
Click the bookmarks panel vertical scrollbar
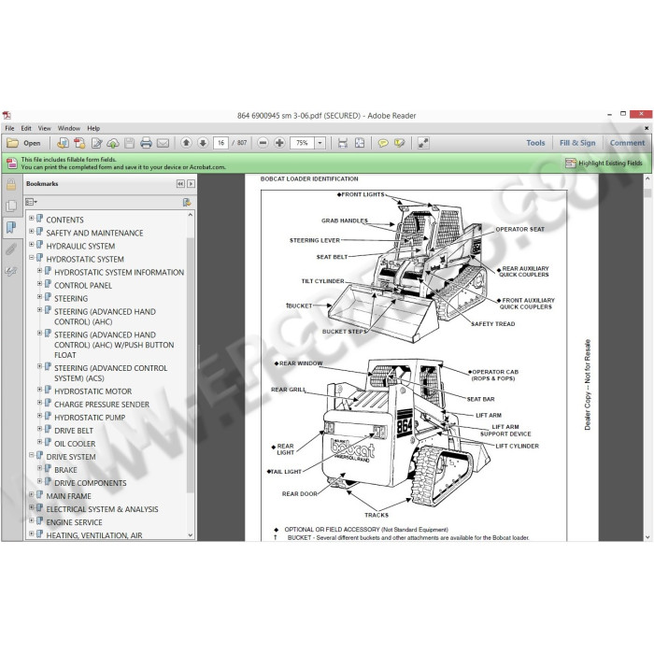pyautogui.click(x=191, y=365)
